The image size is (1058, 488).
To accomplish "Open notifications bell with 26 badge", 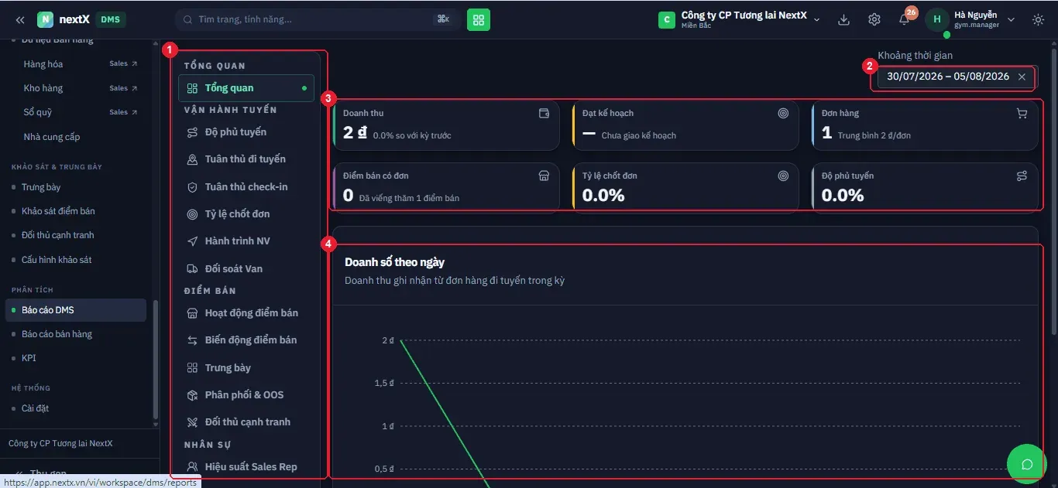I will 905,19.
